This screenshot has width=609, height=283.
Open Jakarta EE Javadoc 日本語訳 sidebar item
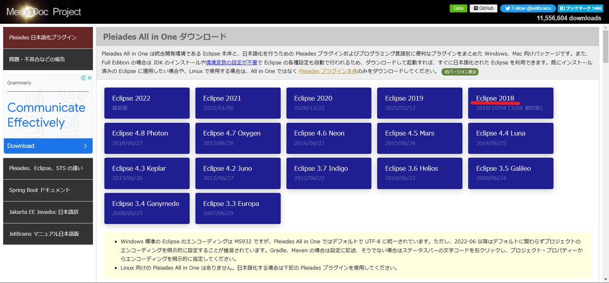(x=48, y=211)
